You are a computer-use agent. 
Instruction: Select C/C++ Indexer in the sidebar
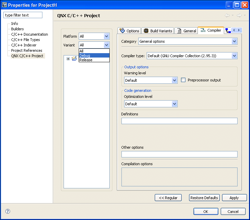[x=24, y=45]
